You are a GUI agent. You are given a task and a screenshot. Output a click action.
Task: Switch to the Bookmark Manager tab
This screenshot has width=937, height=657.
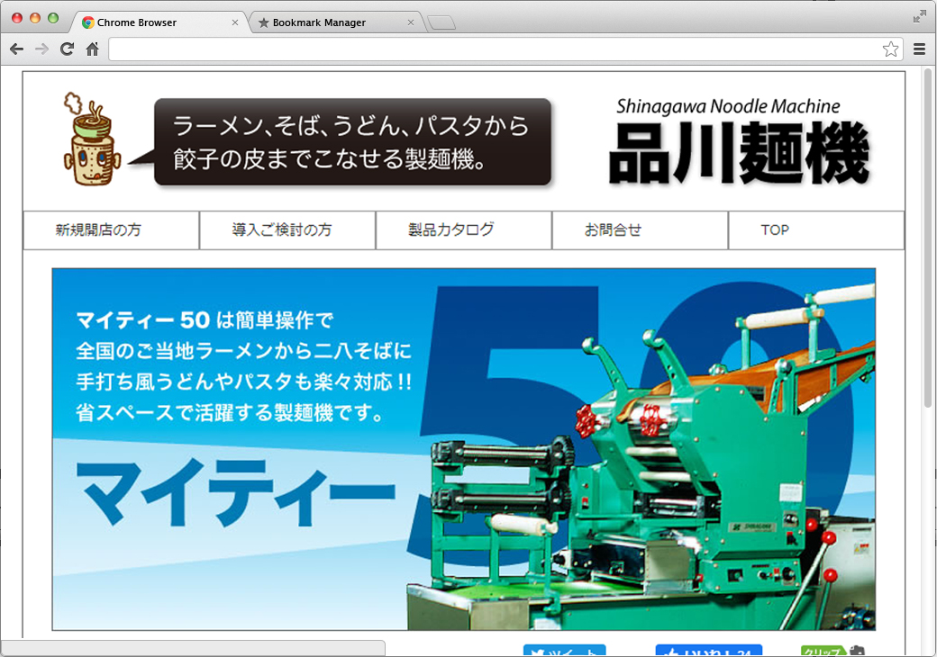point(336,22)
